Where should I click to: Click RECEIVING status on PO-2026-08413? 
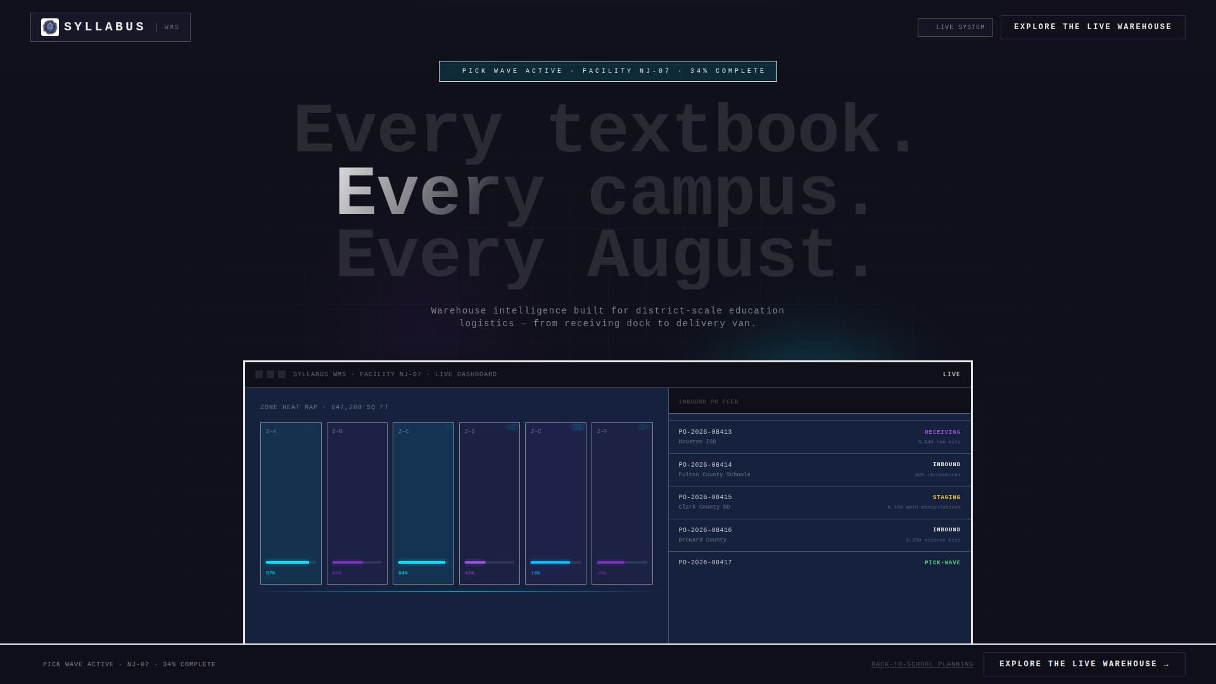[942, 432]
